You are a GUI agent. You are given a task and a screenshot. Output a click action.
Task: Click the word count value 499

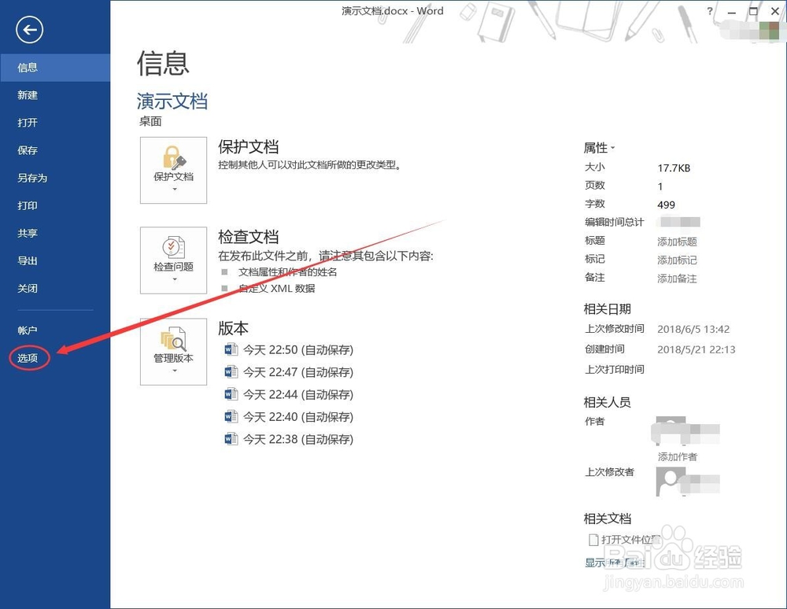tap(666, 205)
